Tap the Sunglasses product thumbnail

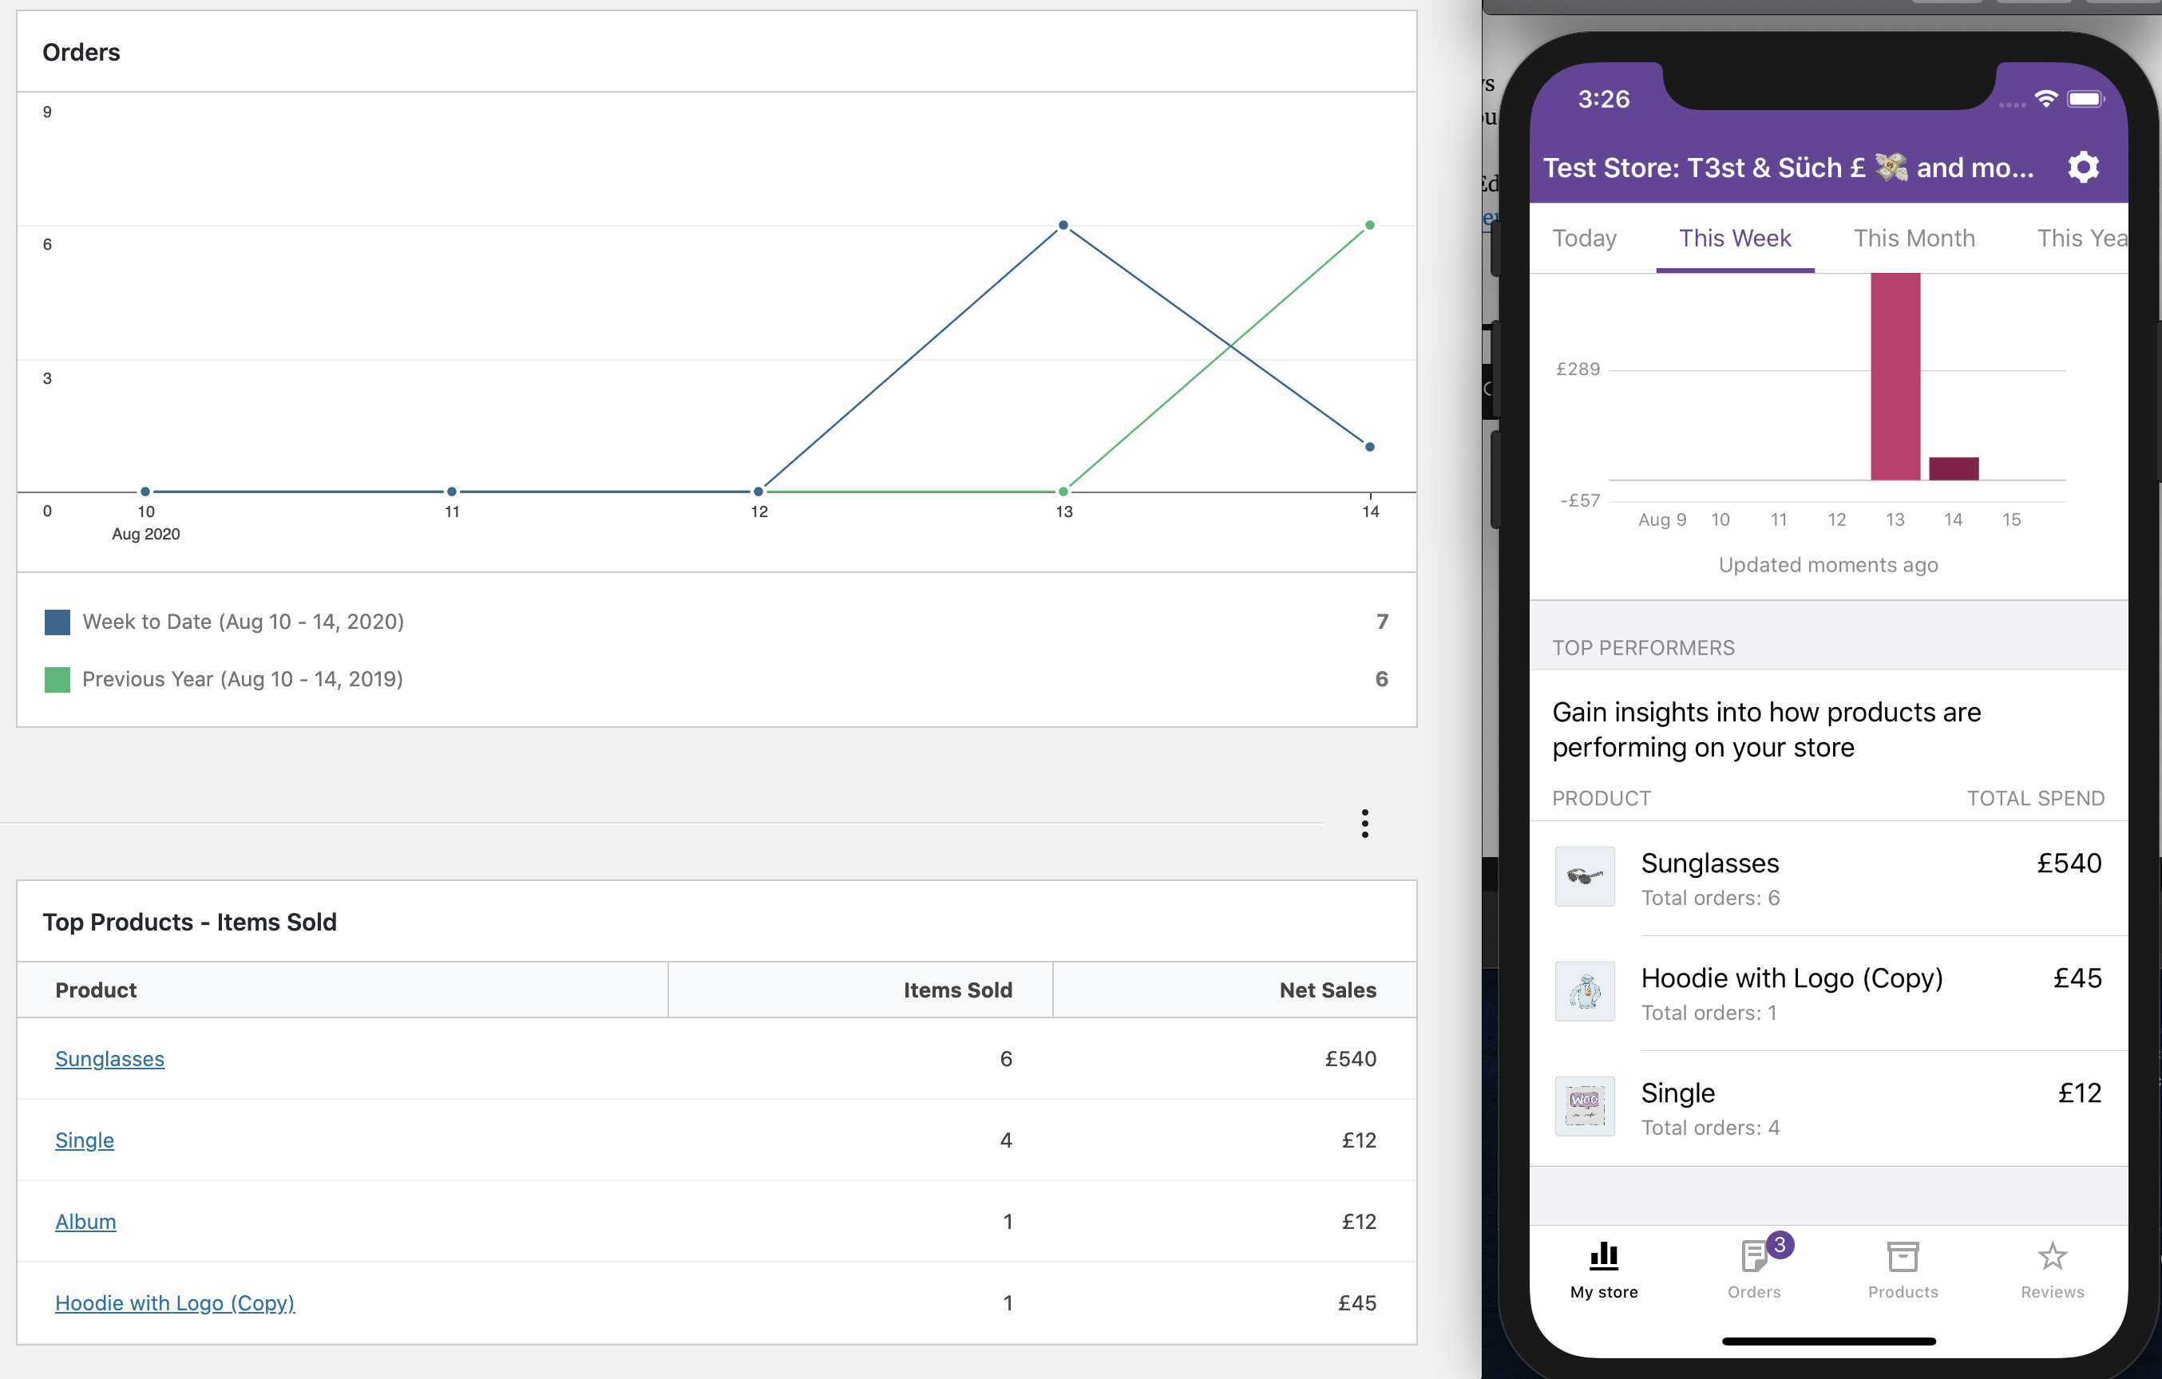(1585, 875)
